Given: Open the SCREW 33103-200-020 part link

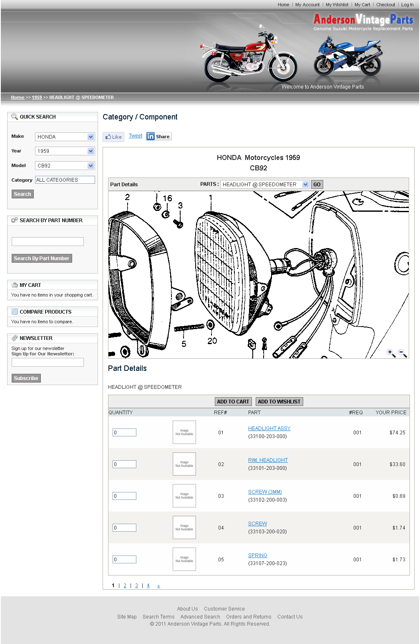Looking at the screenshot, I should [257, 524].
